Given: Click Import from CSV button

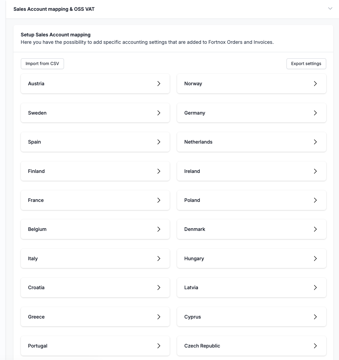Looking at the screenshot, I should pyautogui.click(x=42, y=64).
